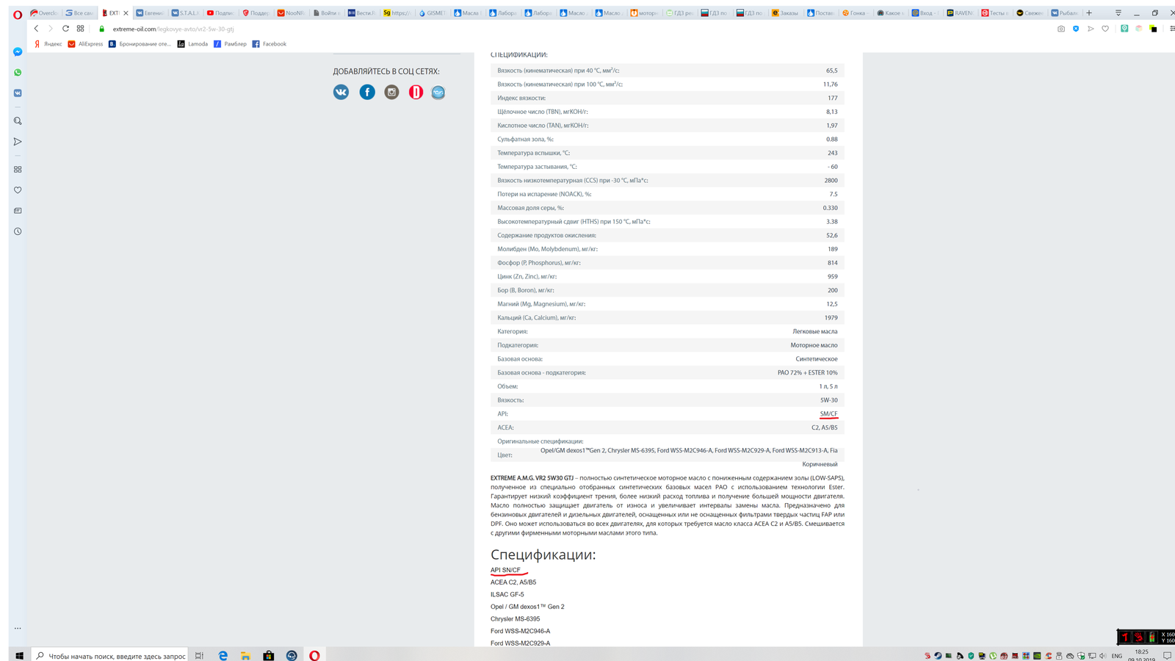Launch Microsoft Edge from the taskbar
Image resolution: width=1175 pixels, height=661 pixels.
(223, 655)
